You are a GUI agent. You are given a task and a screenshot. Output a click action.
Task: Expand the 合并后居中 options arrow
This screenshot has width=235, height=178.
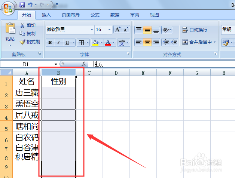click(x=215, y=42)
